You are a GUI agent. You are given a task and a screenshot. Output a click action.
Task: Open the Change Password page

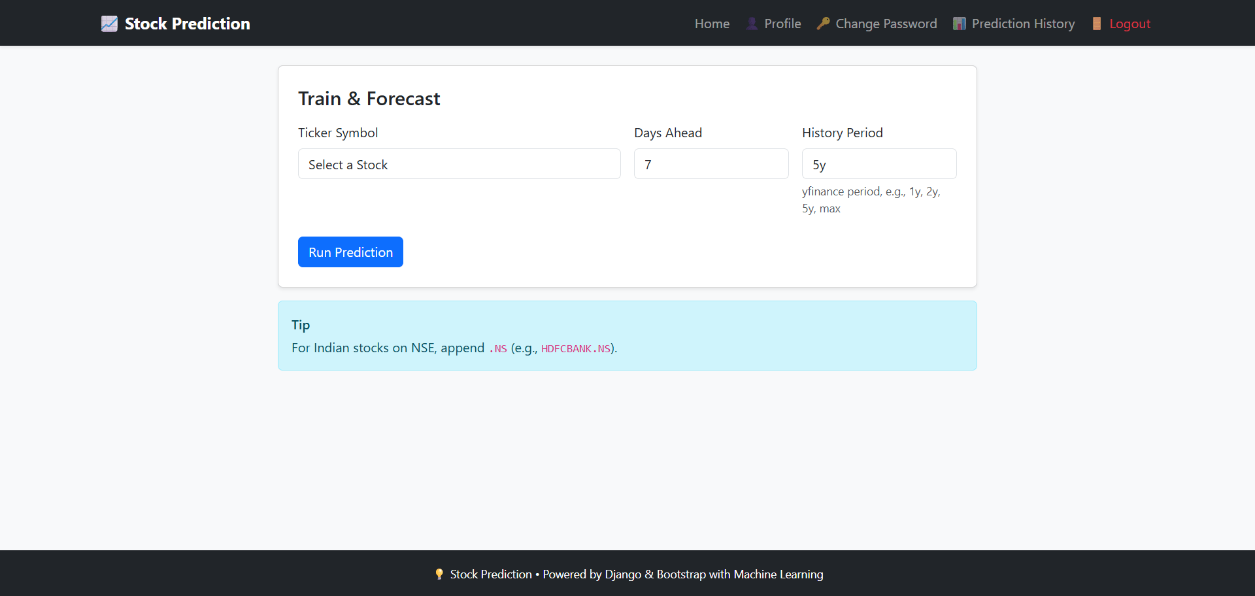click(886, 24)
